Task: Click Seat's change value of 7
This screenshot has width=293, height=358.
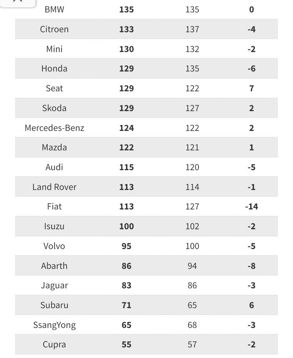Action: click(251, 88)
